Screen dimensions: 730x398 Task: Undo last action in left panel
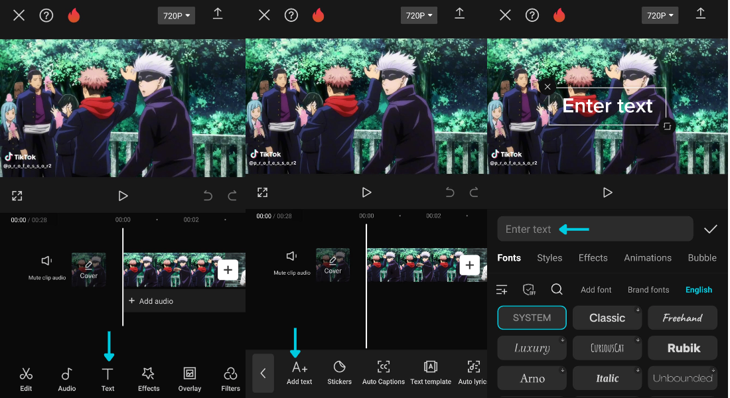pos(208,196)
